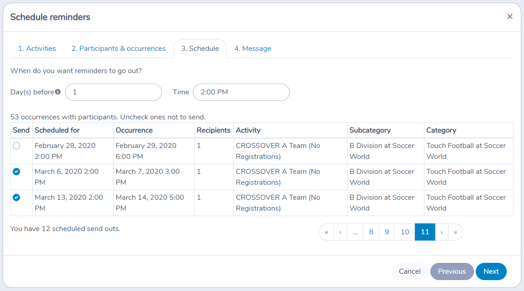Go to page 10 of occurrences

tap(405, 232)
